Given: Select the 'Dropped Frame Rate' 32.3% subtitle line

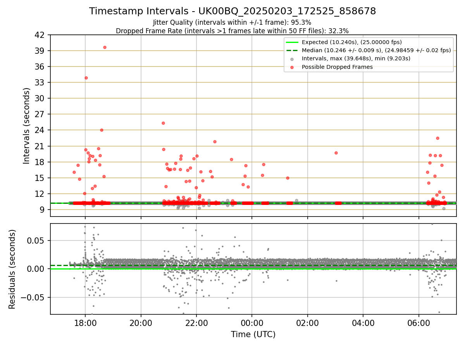Looking at the screenshot, I should point(232,31).
